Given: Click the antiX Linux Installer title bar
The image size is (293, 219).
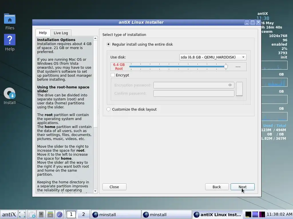Looking at the screenshot, I should pyautogui.click(x=141, y=22).
